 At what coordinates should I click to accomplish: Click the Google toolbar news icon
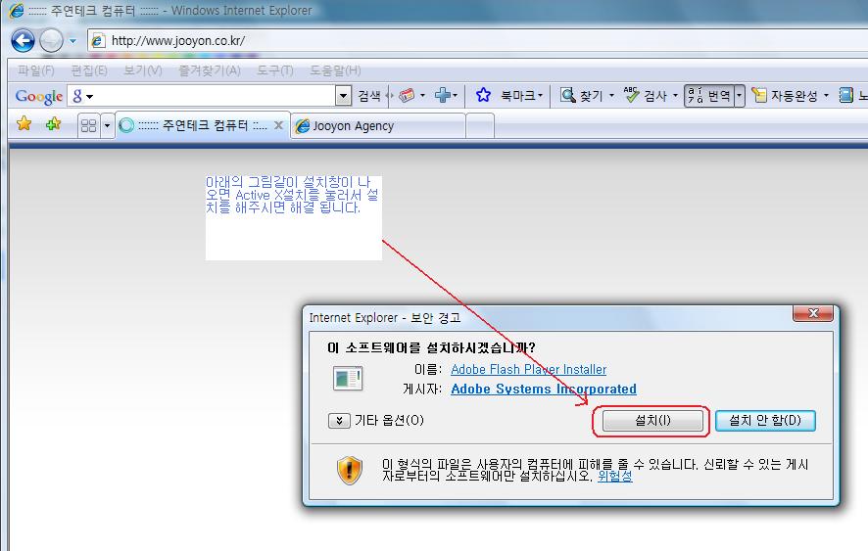[x=407, y=95]
